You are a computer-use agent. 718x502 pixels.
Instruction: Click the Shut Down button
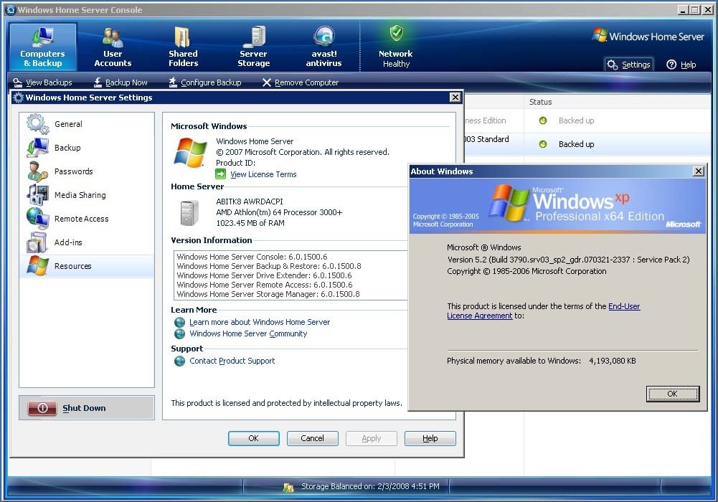87,408
